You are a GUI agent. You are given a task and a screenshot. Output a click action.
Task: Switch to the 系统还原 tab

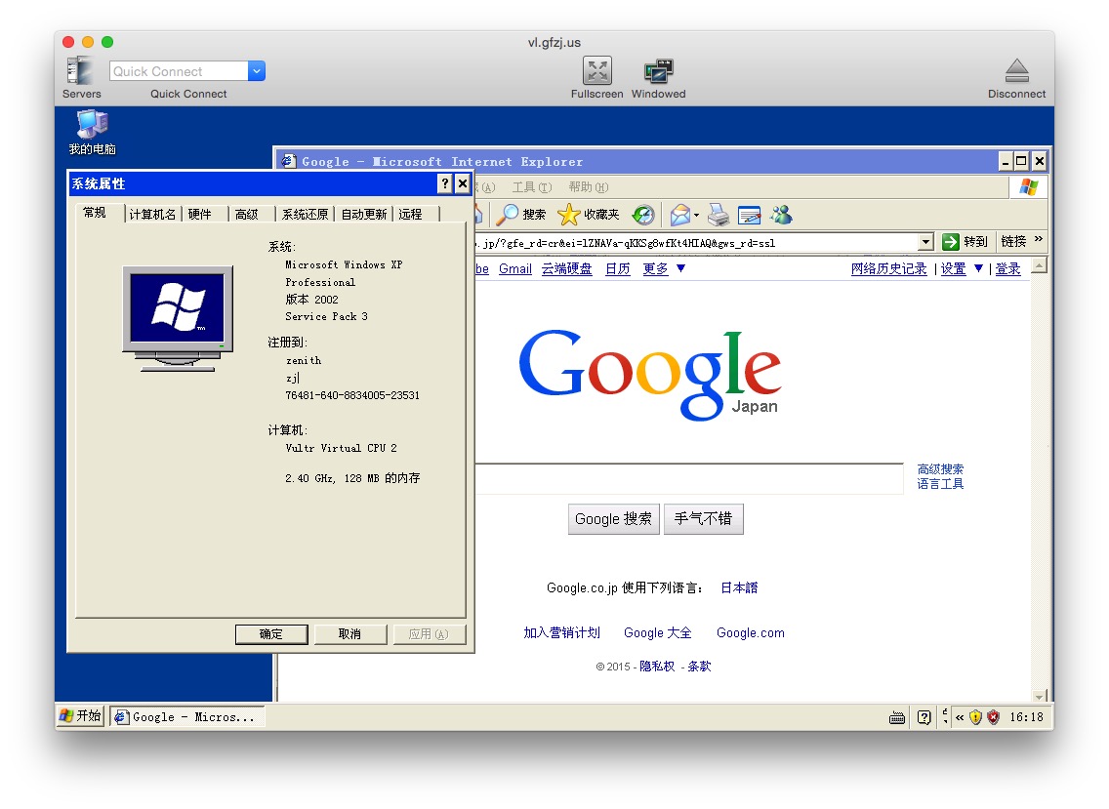pyautogui.click(x=305, y=215)
